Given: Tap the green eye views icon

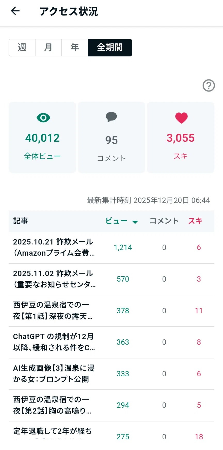Looking at the screenshot, I should 43,118.
